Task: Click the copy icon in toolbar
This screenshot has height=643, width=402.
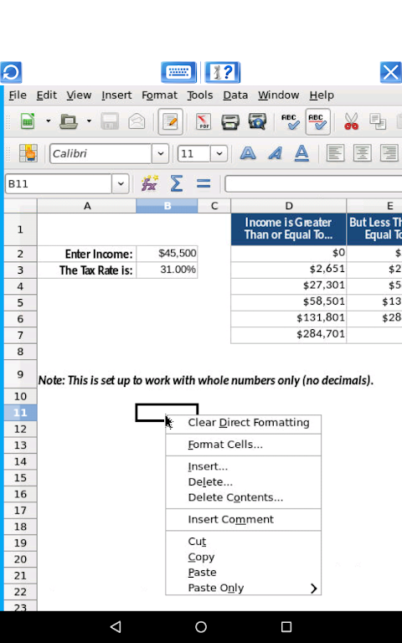Action: click(x=378, y=121)
